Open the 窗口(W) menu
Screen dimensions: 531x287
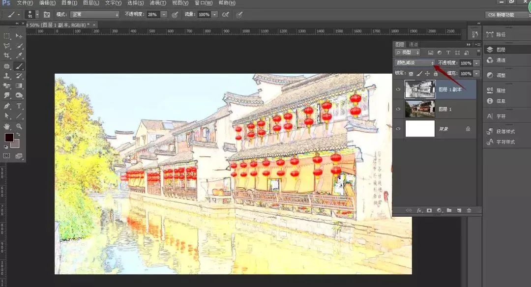pyautogui.click(x=204, y=3)
